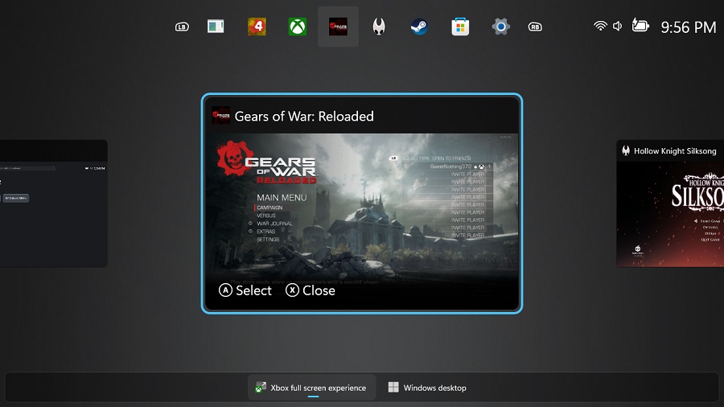Switch to the Fallout 4 app icon
724x407 pixels.
tap(257, 27)
